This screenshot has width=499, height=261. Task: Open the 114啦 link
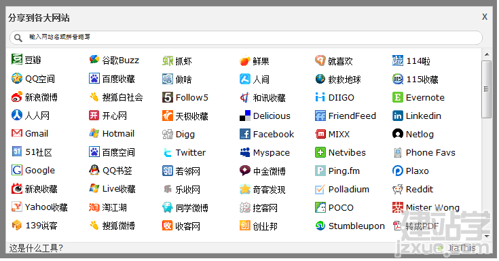[418, 61]
